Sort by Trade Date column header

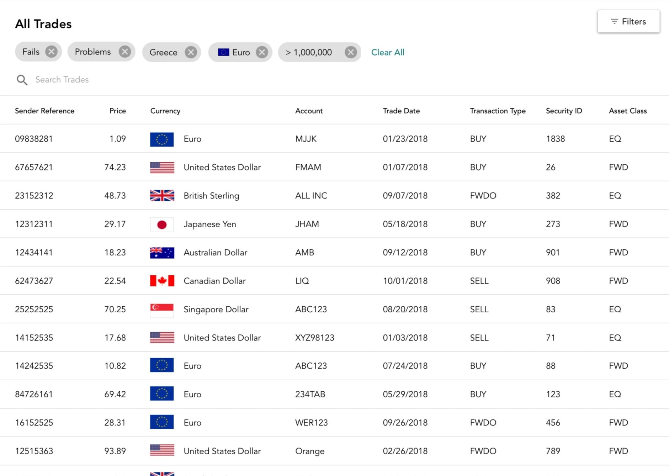pyautogui.click(x=401, y=111)
